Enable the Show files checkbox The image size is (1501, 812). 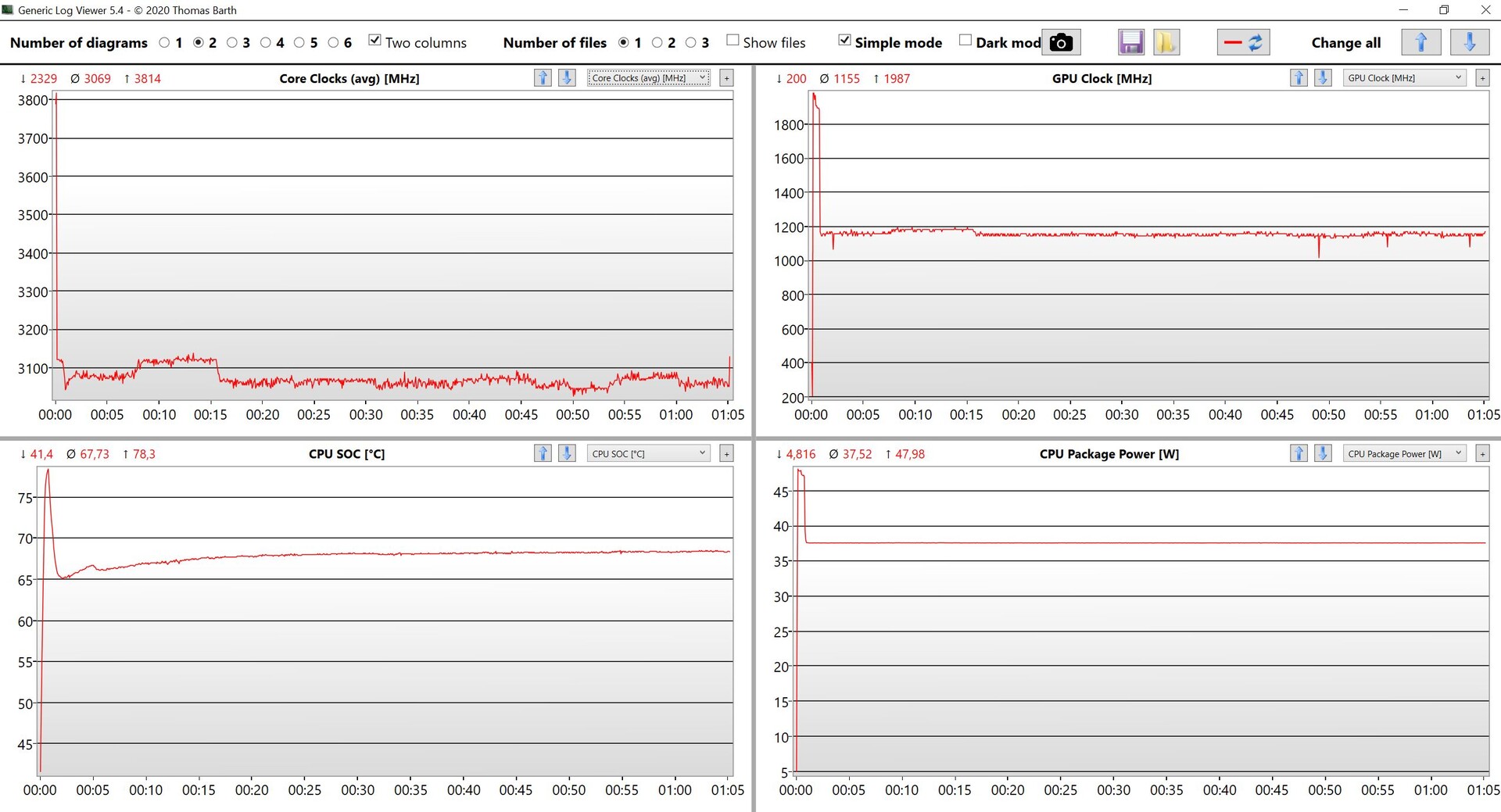[x=733, y=41]
